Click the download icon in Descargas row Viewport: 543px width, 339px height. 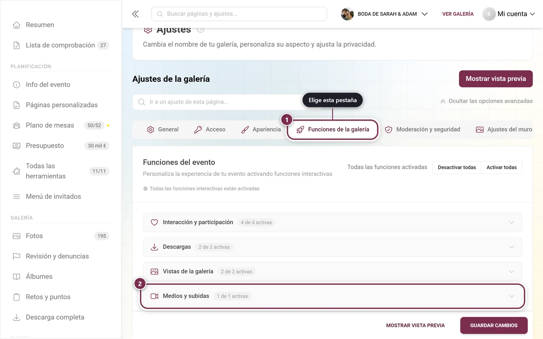[154, 247]
